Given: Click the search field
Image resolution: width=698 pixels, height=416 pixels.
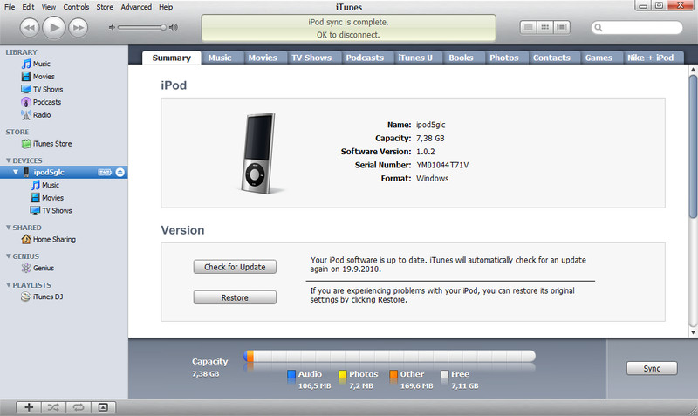Looking at the screenshot, I should coord(637,28).
